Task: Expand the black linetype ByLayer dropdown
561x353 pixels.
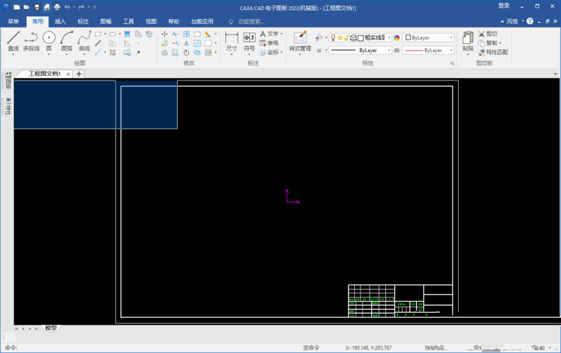Action: coord(361,51)
